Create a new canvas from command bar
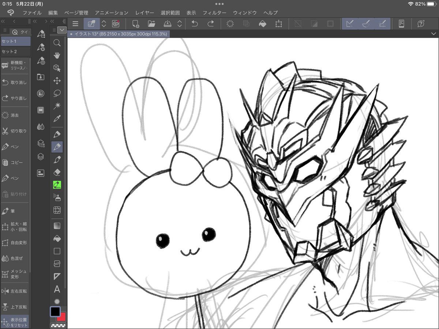Image resolution: width=439 pixels, height=329 pixels. [x=136, y=24]
